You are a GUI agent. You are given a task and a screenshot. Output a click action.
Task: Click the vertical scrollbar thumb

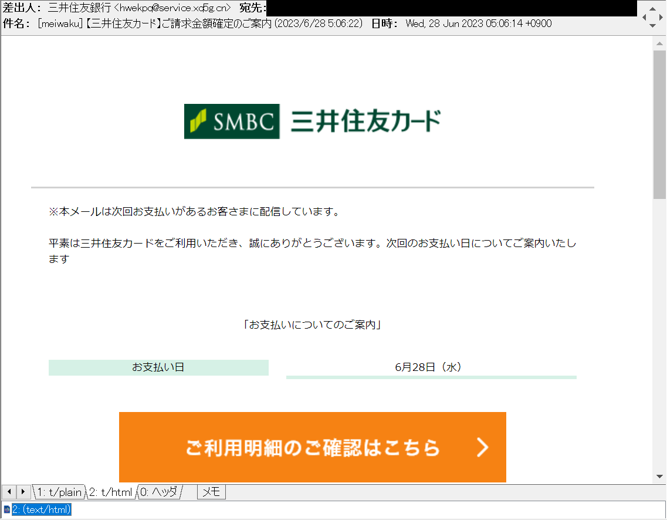click(x=659, y=124)
